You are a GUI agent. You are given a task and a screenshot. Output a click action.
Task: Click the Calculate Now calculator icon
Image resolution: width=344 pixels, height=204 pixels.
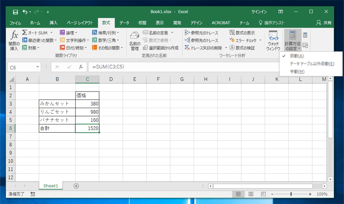(x=305, y=35)
